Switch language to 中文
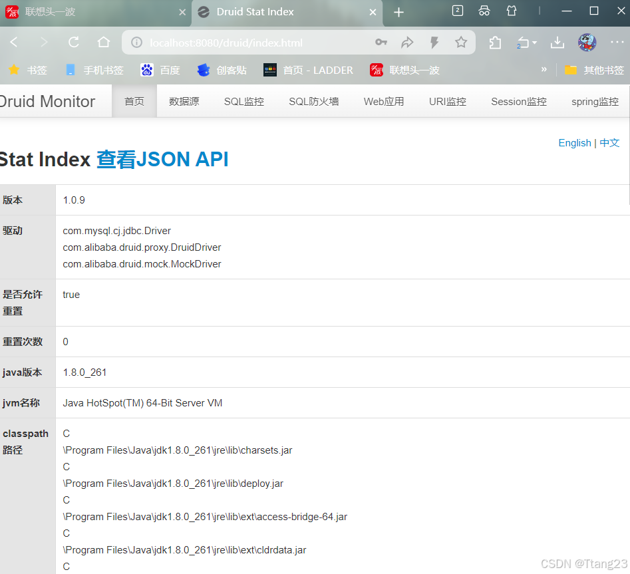Image resolution: width=630 pixels, height=574 pixels. pos(609,143)
